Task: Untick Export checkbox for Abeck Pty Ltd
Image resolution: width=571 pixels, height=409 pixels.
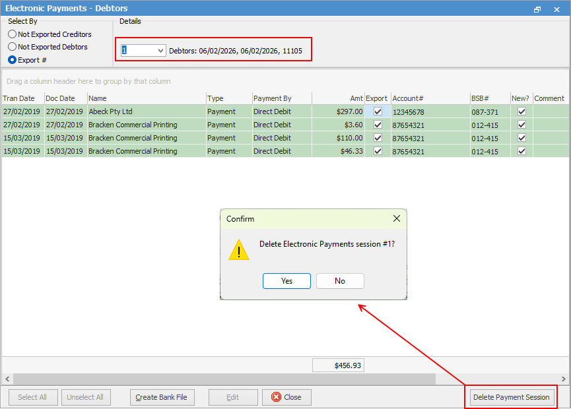Action: click(x=378, y=111)
